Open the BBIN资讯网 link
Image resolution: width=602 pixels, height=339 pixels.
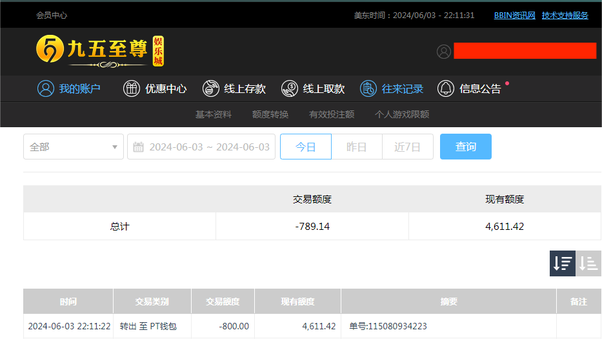pos(514,15)
